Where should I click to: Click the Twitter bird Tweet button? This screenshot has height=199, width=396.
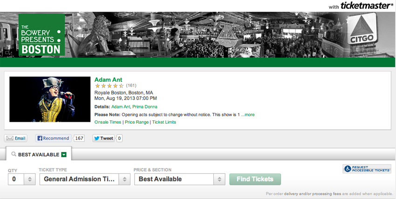click(103, 138)
